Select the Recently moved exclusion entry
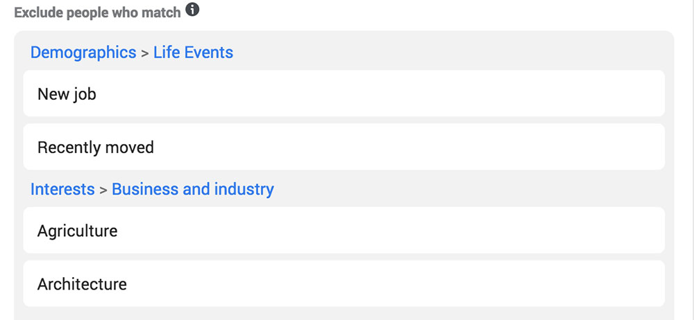The image size is (694, 320). point(344,147)
